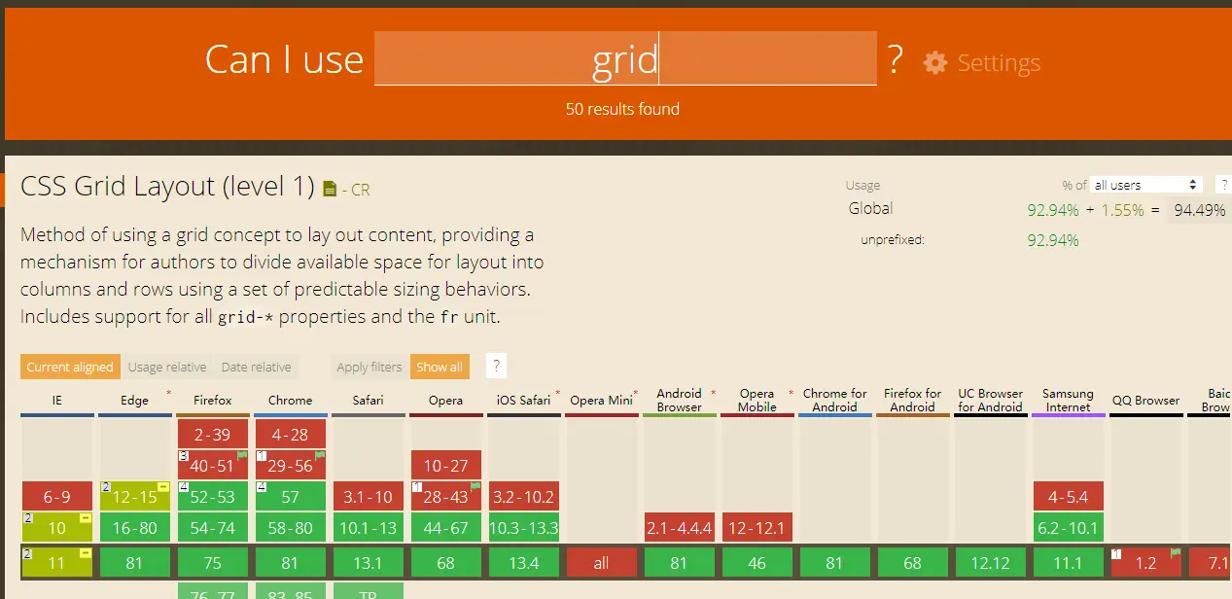Viewport: 1232px width, 599px height.
Task: Select the IE 6-9 support cell
Action: pyautogui.click(x=57, y=496)
